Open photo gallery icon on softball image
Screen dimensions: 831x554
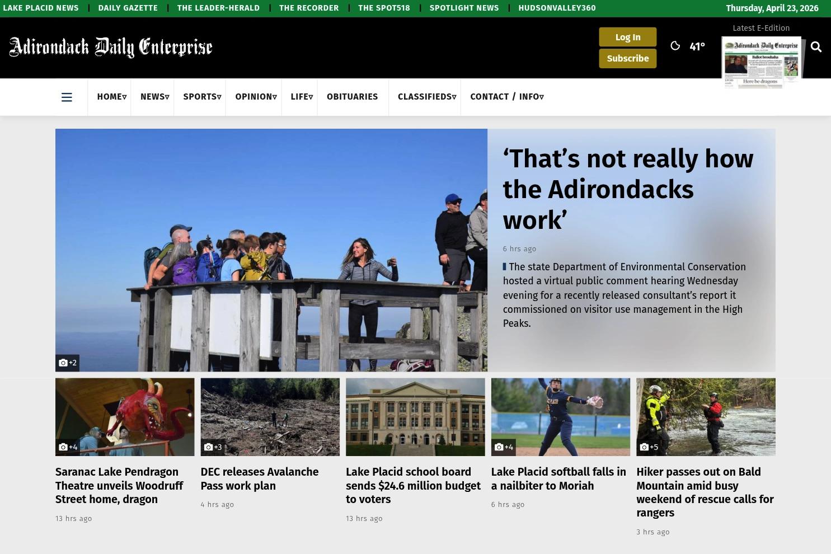(504, 447)
